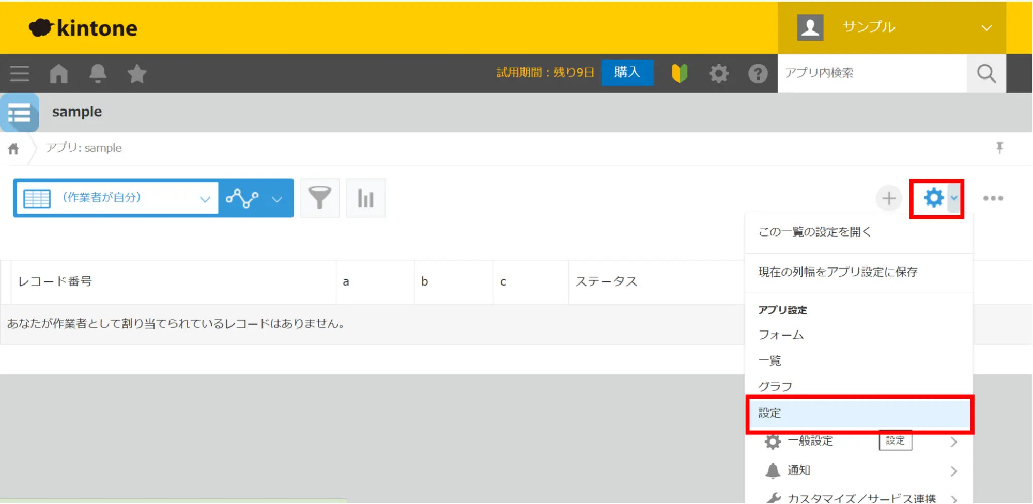The width and height of the screenshot is (1033, 504).
Task: Click the beginner guide leaf icon
Action: [679, 73]
